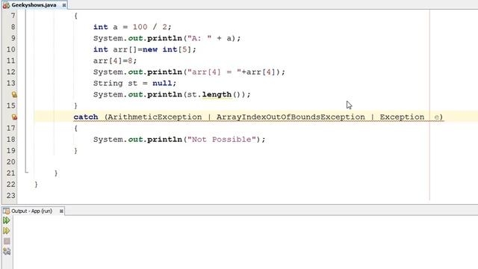
Task: Click the underlined 'length' method call
Action: point(217,95)
